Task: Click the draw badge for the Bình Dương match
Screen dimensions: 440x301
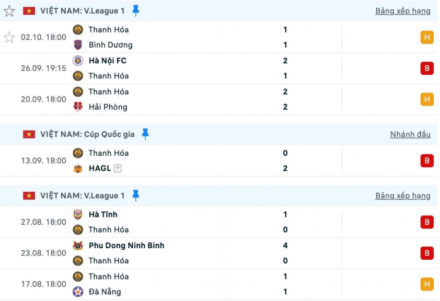Action: [x=427, y=37]
